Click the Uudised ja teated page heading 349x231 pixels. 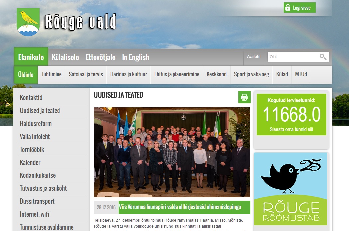118,95
